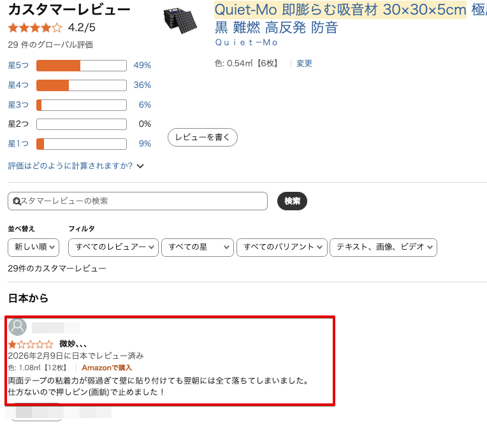Click the overall 4.2/5 star rating icons

point(35,28)
